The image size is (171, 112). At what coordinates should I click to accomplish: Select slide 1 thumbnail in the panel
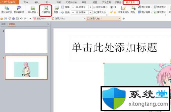pos(26,37)
